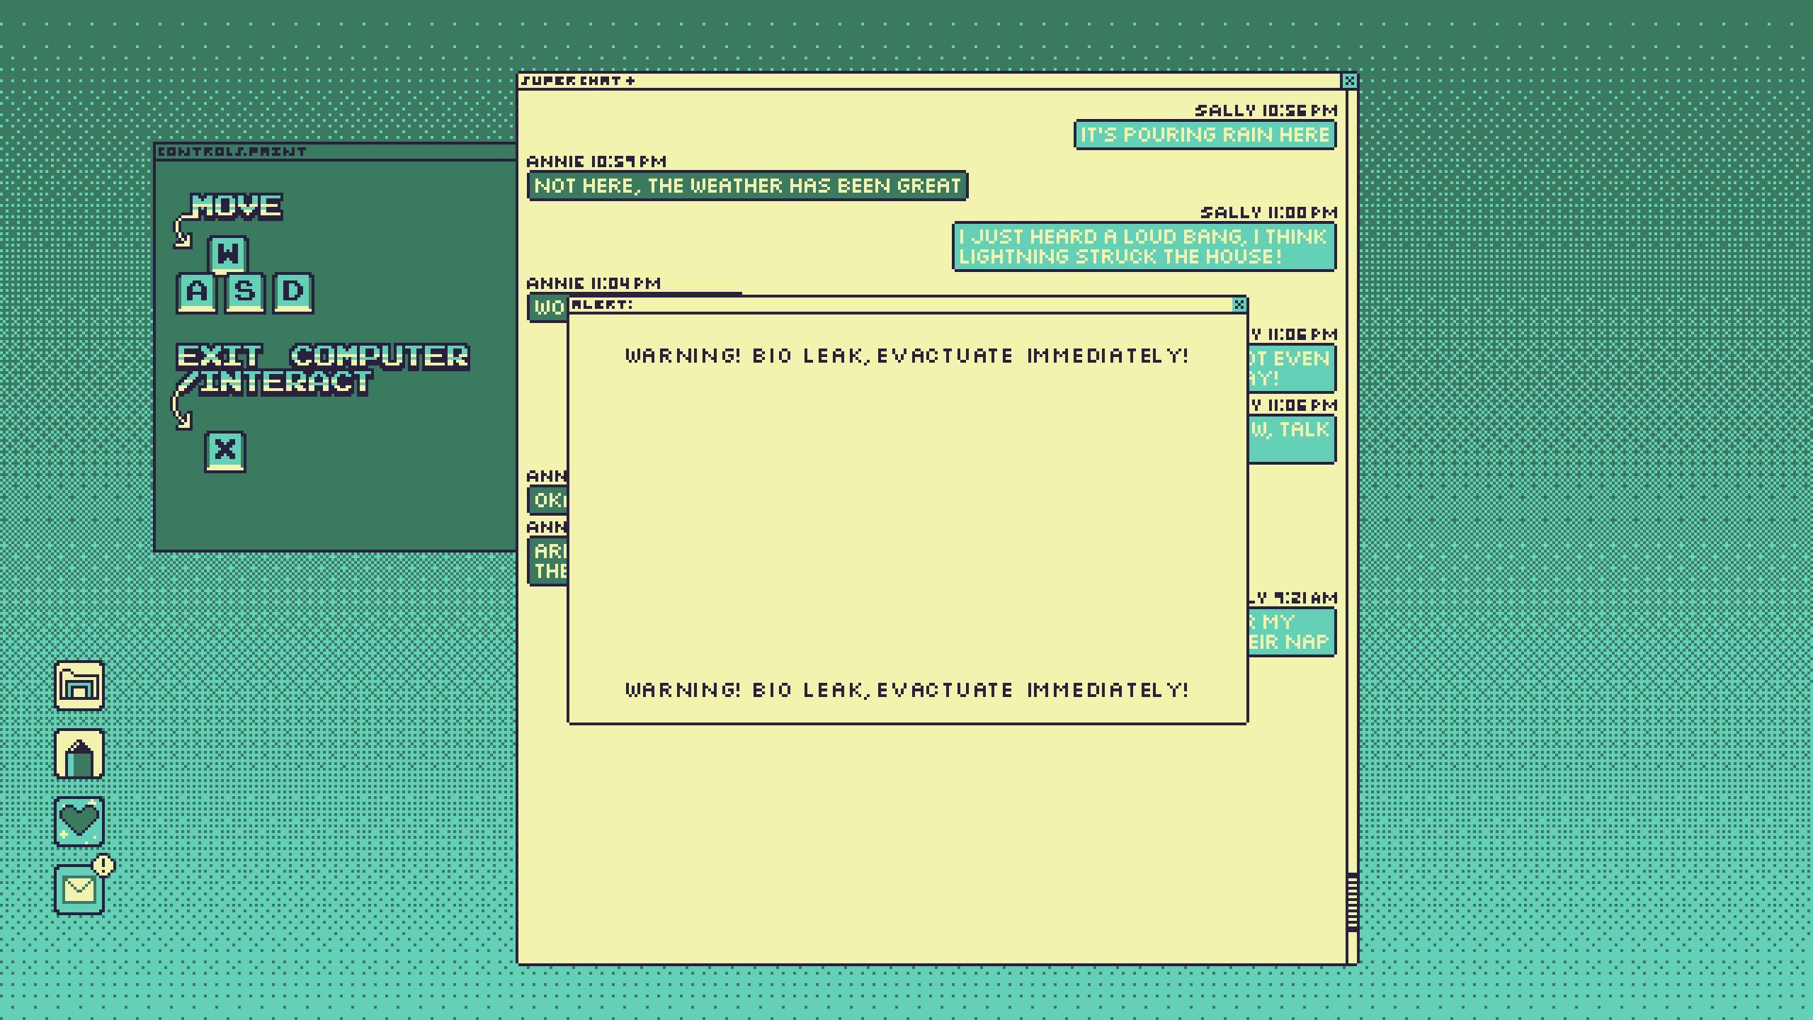Click Annie's "weather has been great" message
Image resolution: width=1813 pixels, height=1020 pixels.
click(x=747, y=186)
